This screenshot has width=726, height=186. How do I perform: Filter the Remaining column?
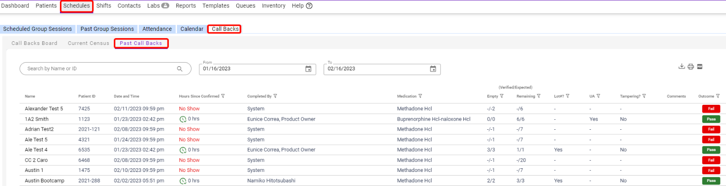coord(539,96)
